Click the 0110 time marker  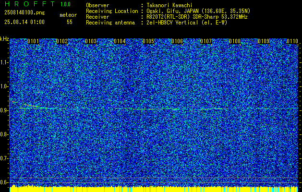tap(292, 41)
